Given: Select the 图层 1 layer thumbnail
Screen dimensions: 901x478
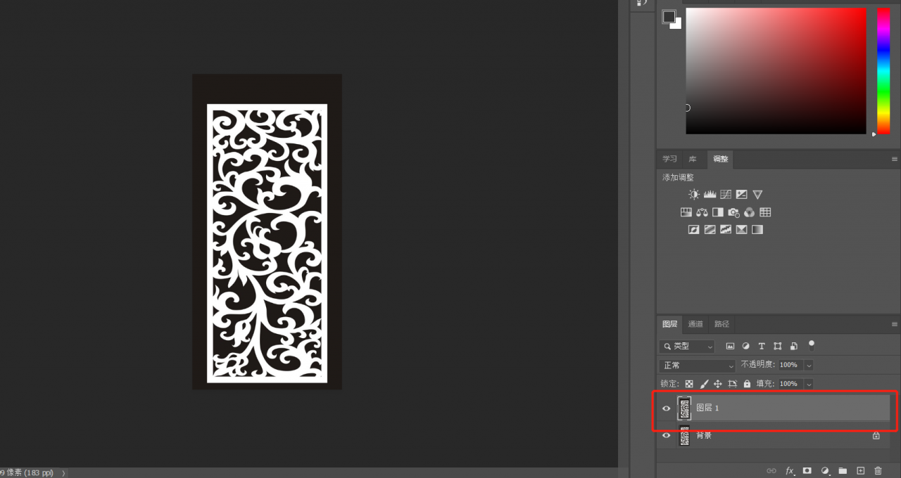Looking at the screenshot, I should click(x=684, y=408).
